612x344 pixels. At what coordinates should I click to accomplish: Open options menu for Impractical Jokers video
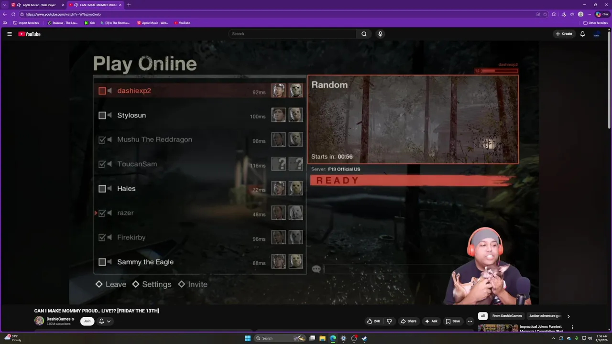(572, 327)
